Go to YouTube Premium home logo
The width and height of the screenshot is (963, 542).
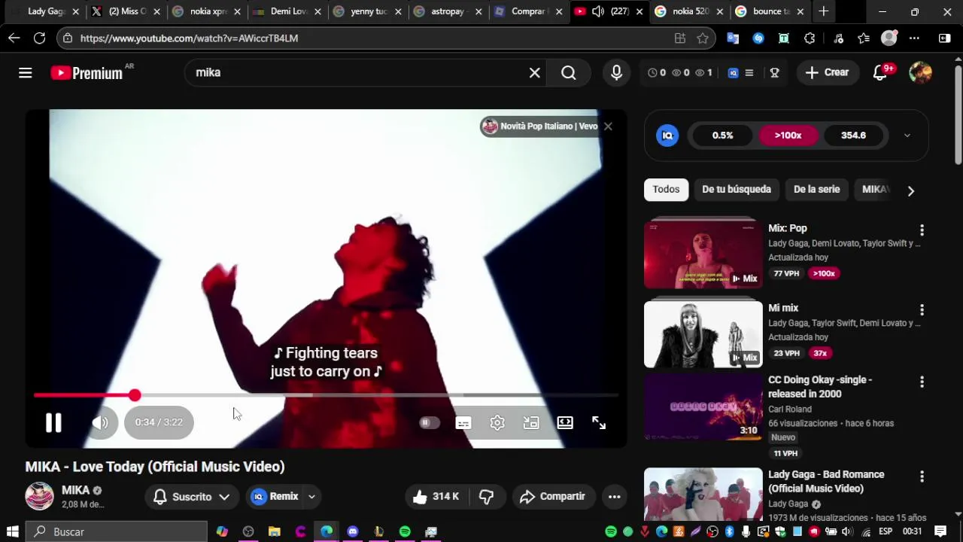point(87,72)
